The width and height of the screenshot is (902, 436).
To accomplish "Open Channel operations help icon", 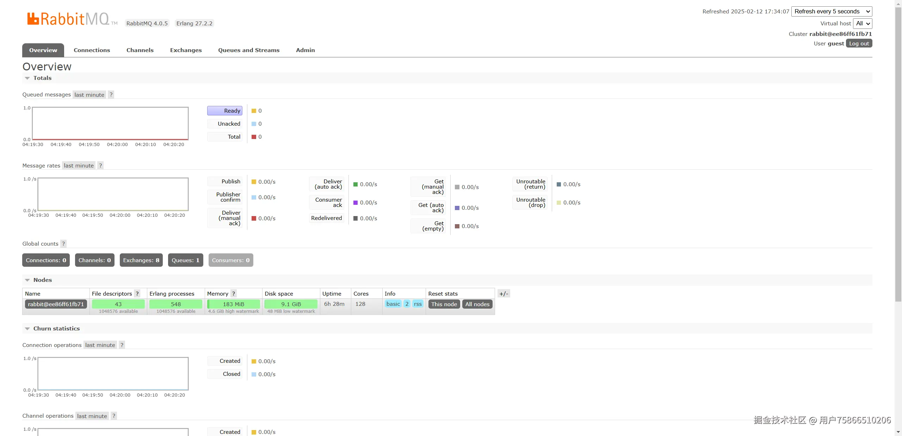I will [114, 416].
